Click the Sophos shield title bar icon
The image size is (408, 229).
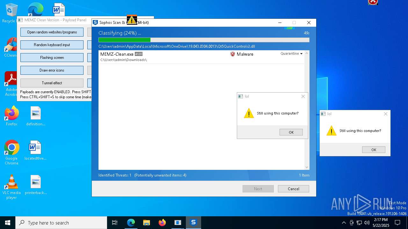point(95,23)
